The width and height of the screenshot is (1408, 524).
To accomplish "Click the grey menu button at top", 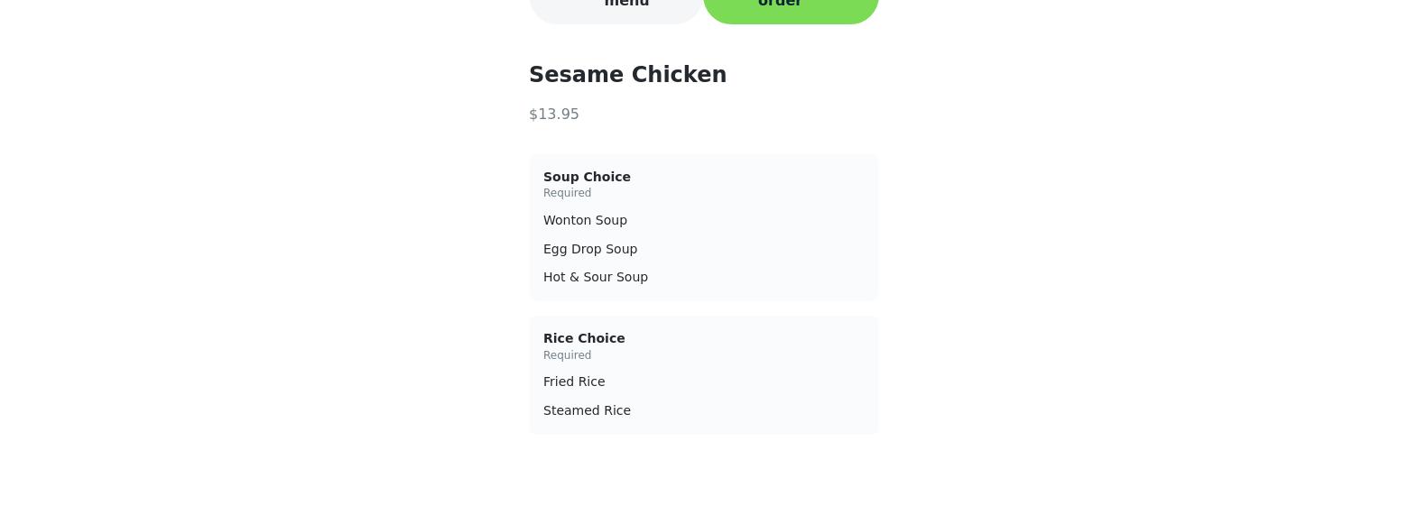I will [616, 7].
